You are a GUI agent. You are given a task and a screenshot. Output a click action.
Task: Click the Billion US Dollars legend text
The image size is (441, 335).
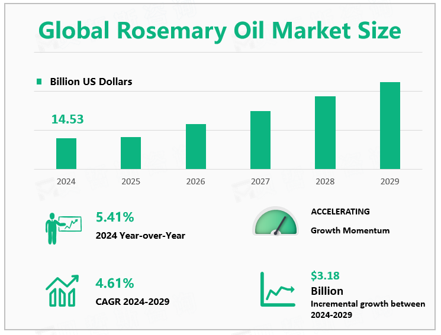click(x=91, y=82)
